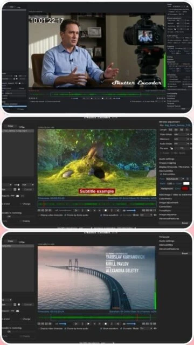
Task: Open Mode dropdown in bridge video window
Action: click(x=146, y=328)
